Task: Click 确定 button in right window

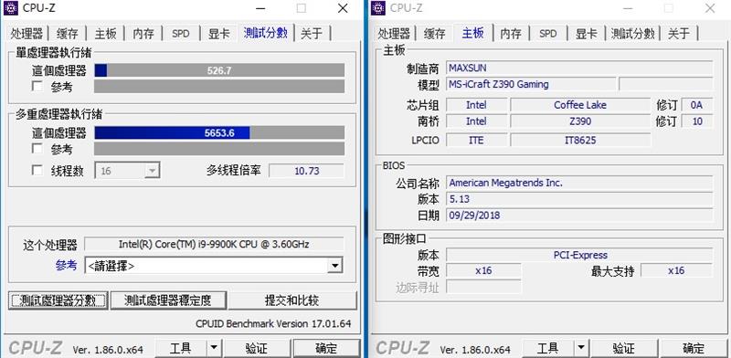Action: point(694,348)
